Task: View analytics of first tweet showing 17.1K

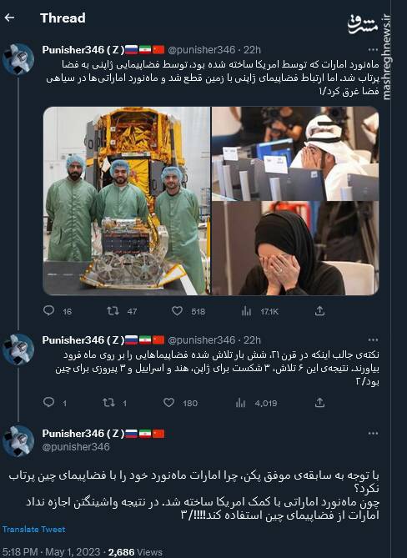Action: coord(246,311)
